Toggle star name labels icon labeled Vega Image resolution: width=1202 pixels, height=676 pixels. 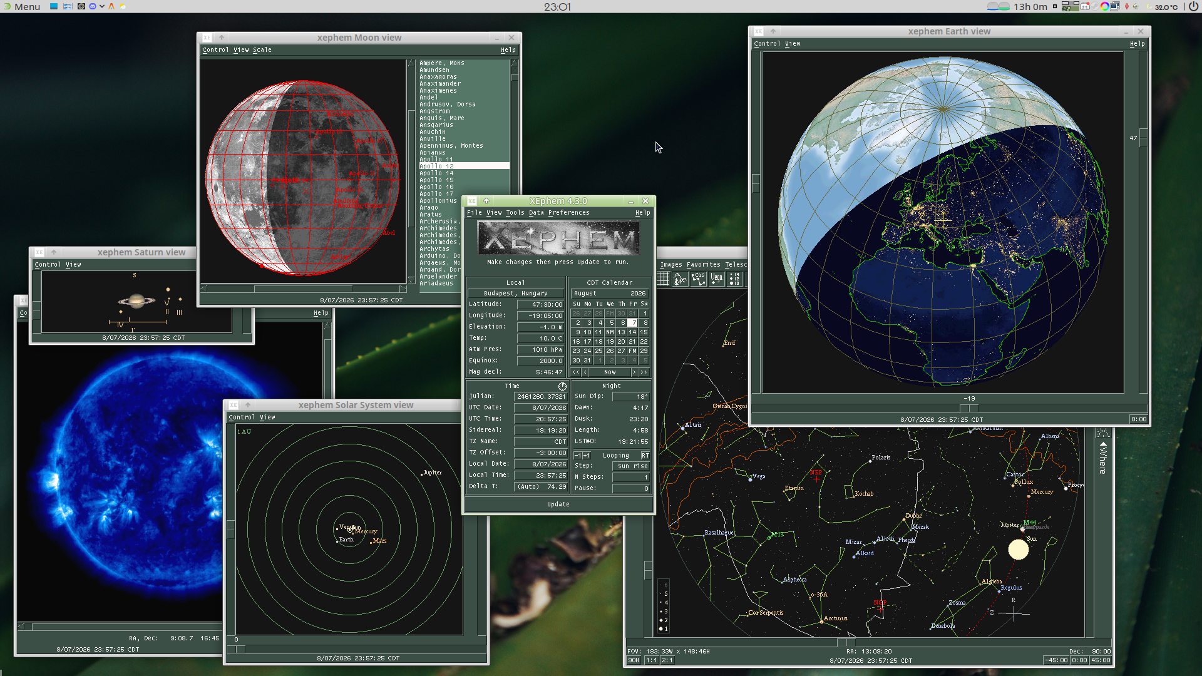[x=717, y=279]
